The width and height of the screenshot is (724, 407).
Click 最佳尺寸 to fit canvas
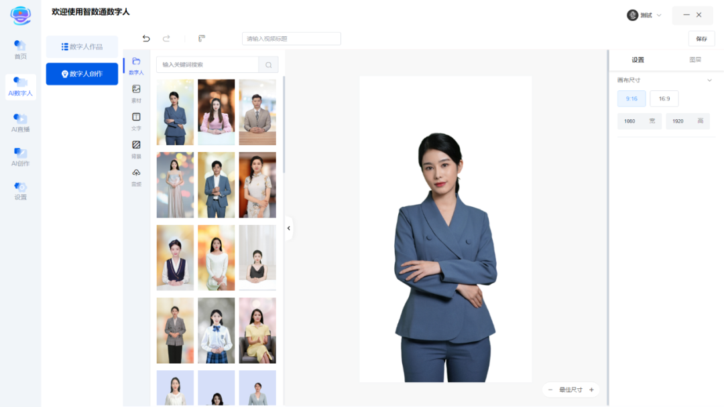(570, 390)
